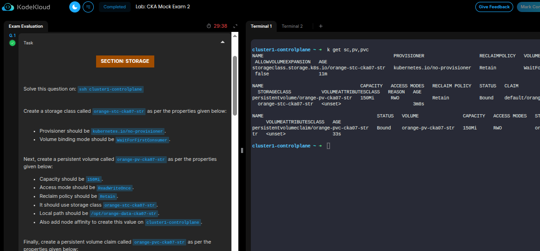Collapse the Task section arrow
Screen dimensions: 540x251
[223, 42]
